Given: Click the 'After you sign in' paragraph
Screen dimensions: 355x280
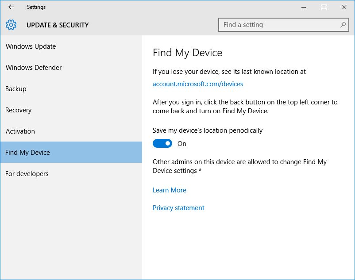Looking at the screenshot, I should 245,107.
